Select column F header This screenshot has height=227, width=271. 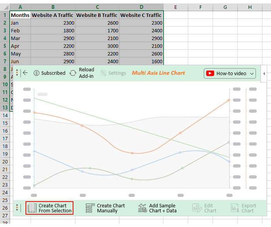(x=201, y=7)
